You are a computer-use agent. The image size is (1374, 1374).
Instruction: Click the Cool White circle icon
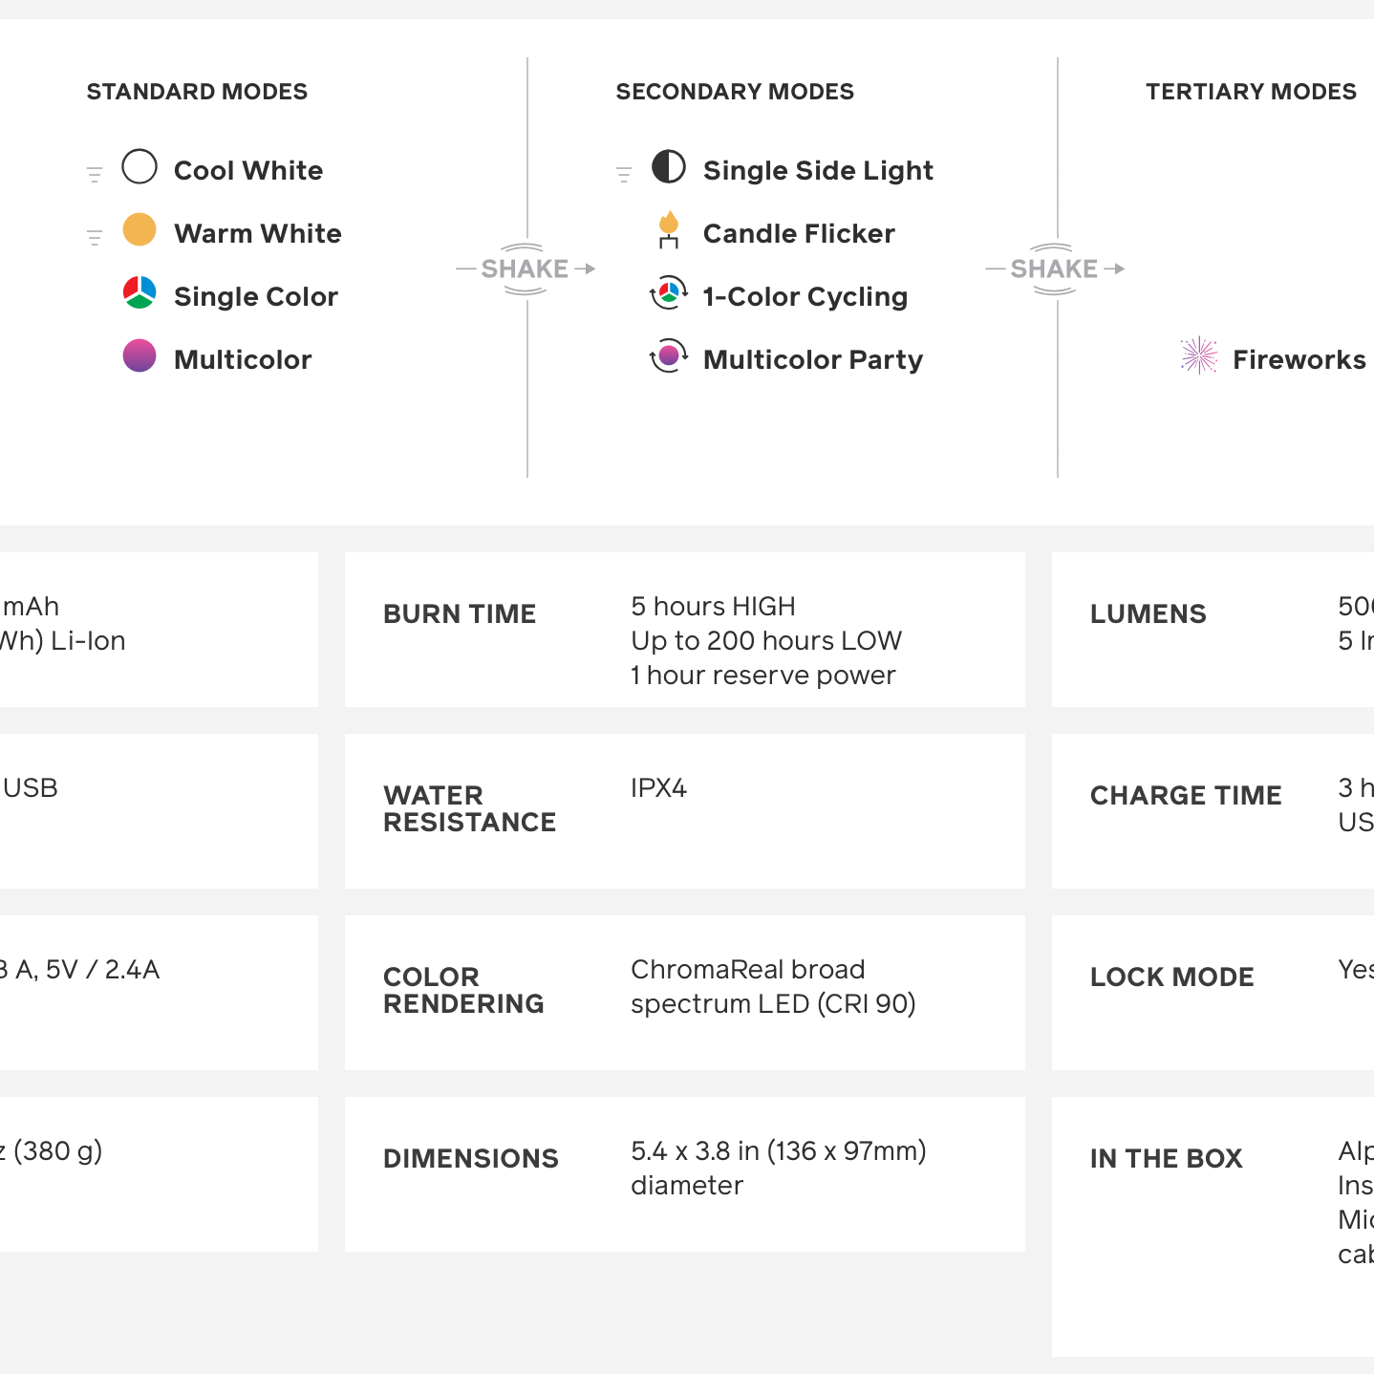(x=140, y=167)
